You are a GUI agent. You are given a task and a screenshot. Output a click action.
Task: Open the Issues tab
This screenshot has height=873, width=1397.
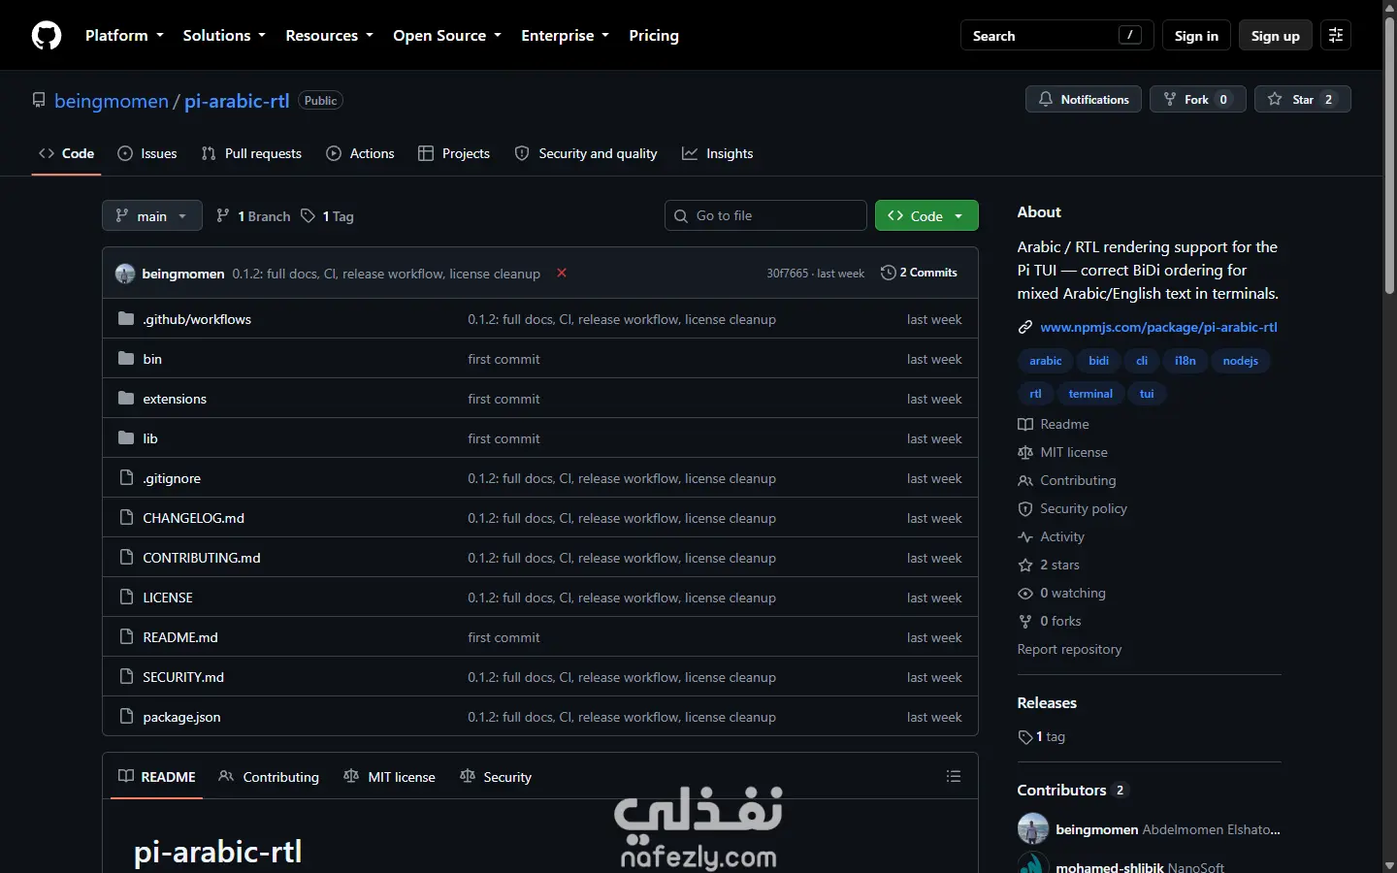[147, 154]
